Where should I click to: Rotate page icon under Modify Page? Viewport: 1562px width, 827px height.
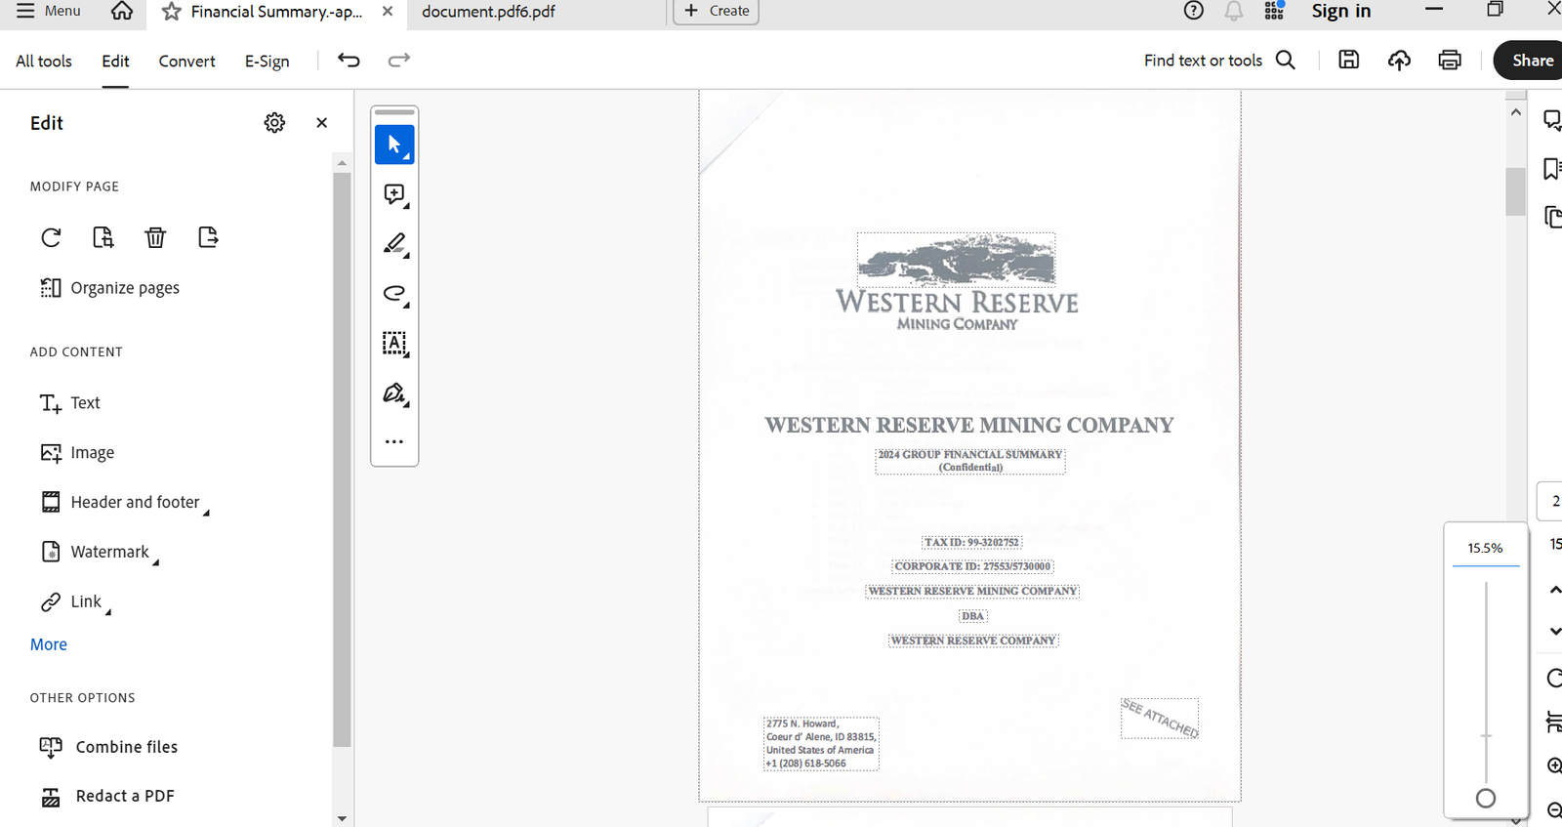(51, 237)
